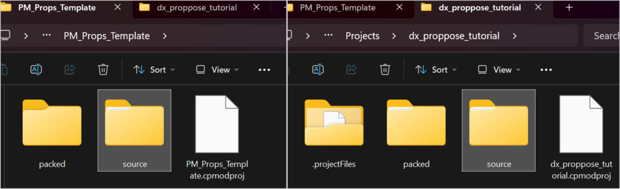The height and width of the screenshot is (189, 620).
Task: Click PM_Props_Template breadcrumb in address bar
Action: click(107, 36)
